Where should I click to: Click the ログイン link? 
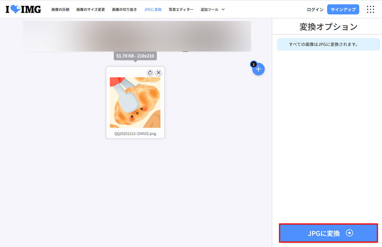click(315, 9)
